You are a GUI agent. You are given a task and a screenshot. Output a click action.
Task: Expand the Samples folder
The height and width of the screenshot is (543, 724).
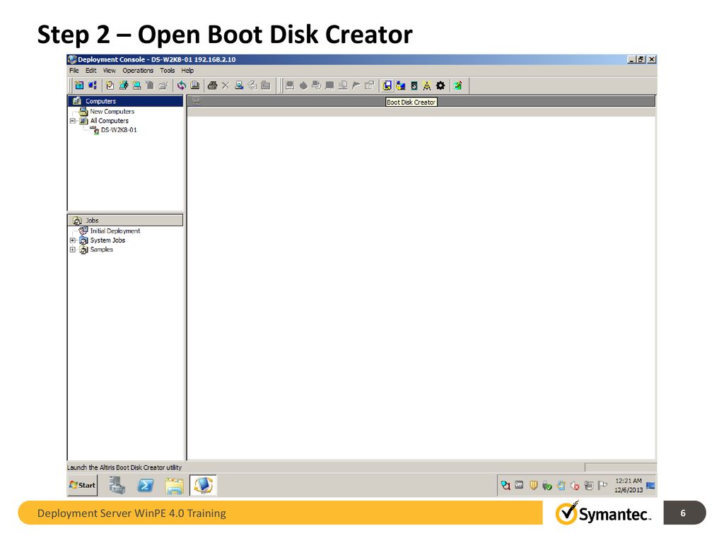click(73, 250)
